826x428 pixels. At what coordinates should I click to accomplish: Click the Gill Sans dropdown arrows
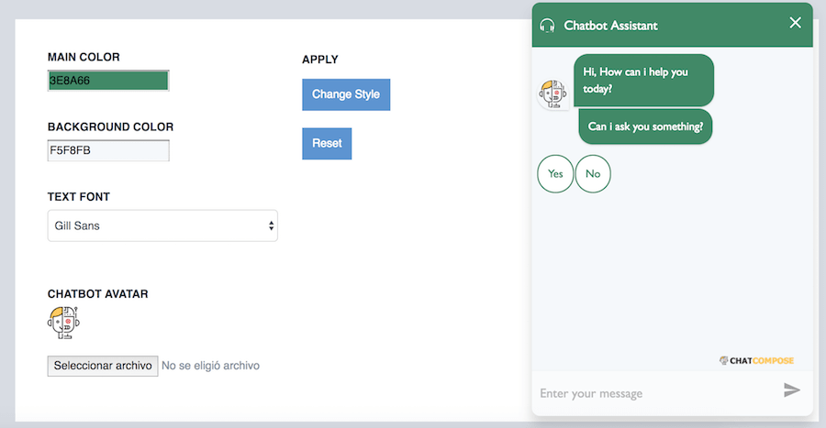click(271, 225)
